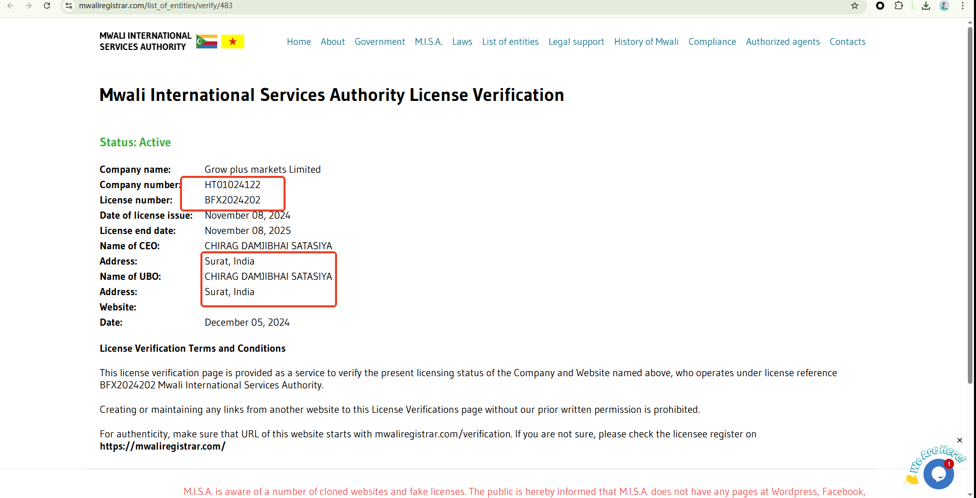
Task: Click the browser back arrow
Action: click(x=10, y=6)
